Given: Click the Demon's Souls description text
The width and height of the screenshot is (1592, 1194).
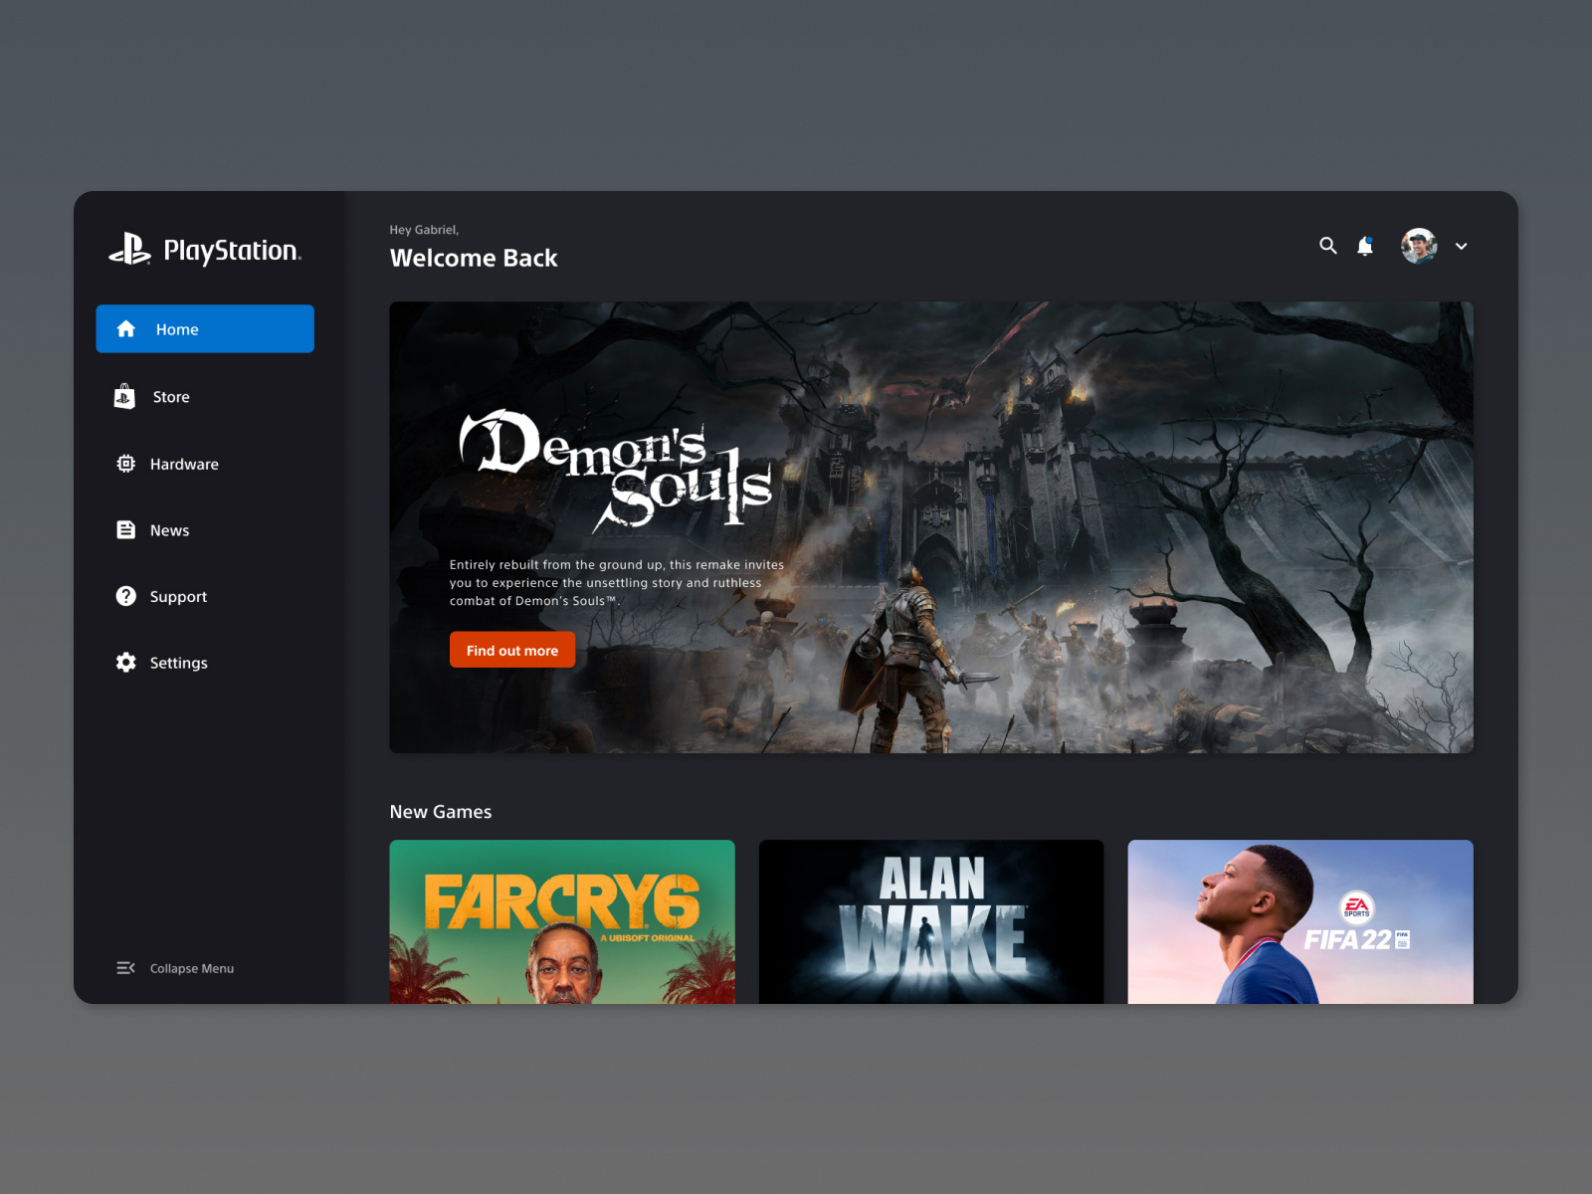Looking at the screenshot, I should coord(617,583).
